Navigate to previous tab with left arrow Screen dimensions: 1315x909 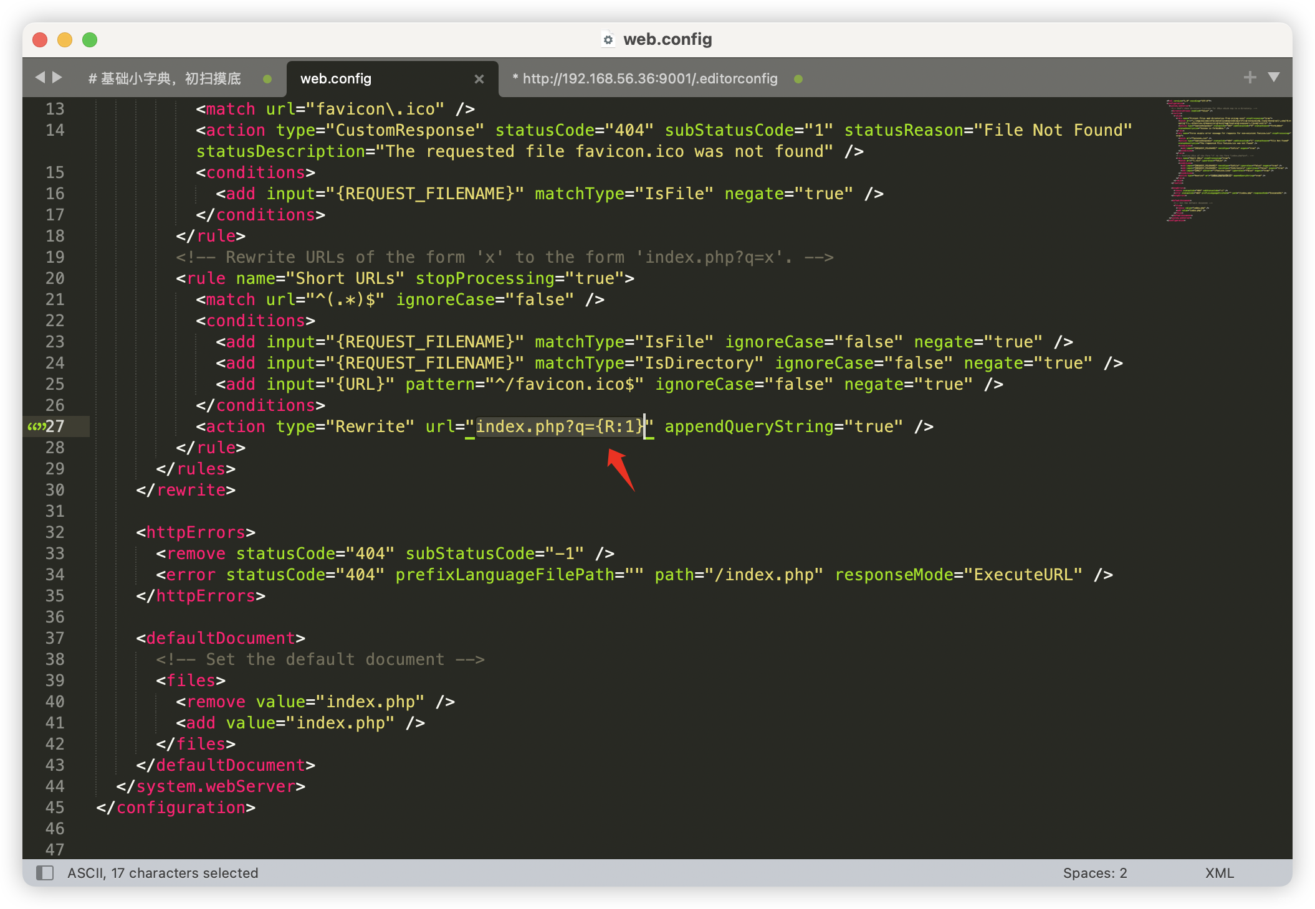[x=41, y=77]
